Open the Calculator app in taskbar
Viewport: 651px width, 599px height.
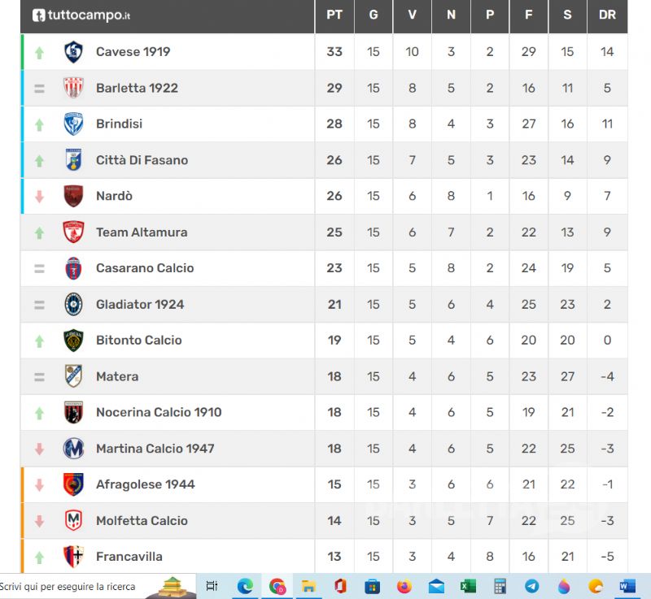(500, 586)
